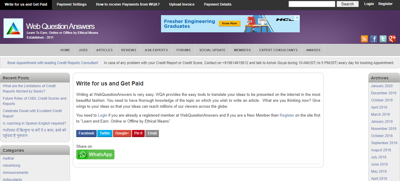
Task: Open Future Roles of CIBIL Credit Scores post
Action: [x=34, y=101]
